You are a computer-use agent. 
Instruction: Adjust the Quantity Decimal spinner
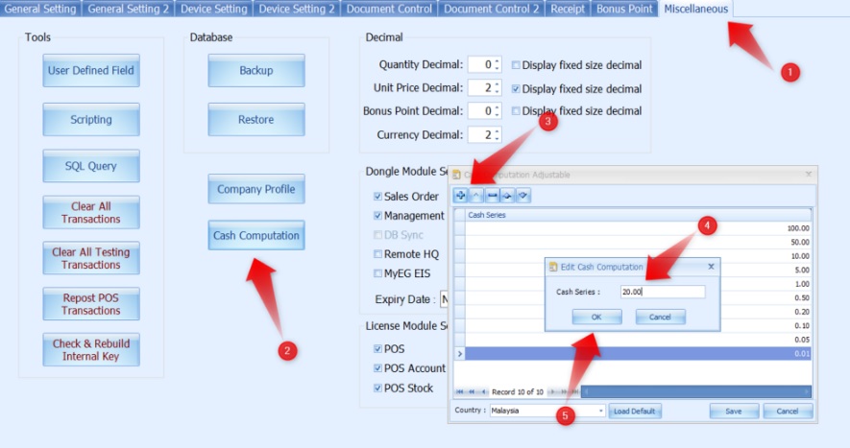tap(497, 65)
